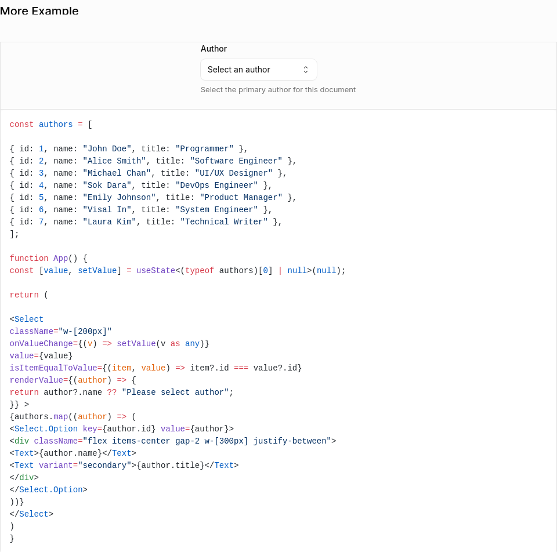Click the 'Author' field label
Image resolution: width=557 pixels, height=552 pixels.
(x=214, y=49)
